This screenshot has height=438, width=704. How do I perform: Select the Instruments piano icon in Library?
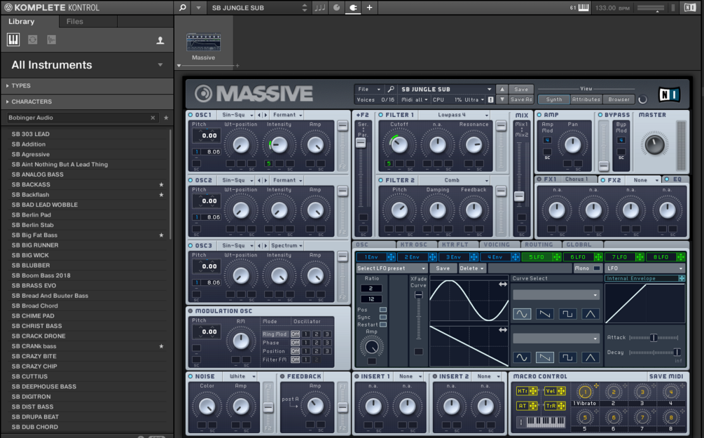coord(13,40)
